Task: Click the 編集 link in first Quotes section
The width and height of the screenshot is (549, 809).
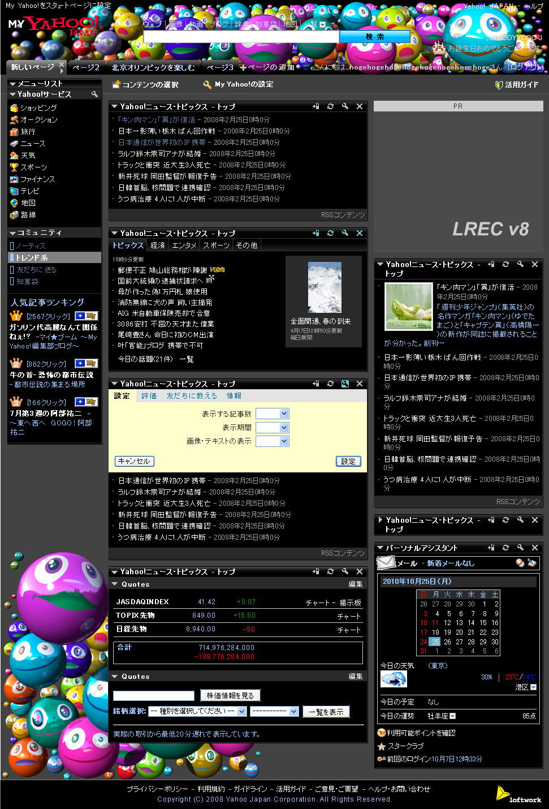Action: 356,584
